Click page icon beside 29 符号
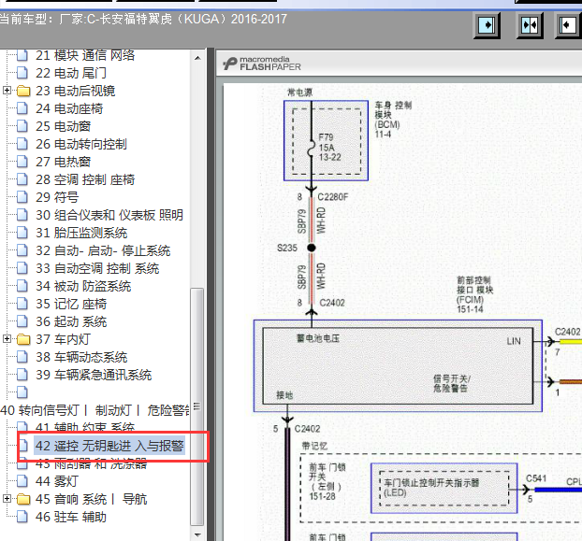The image size is (582, 541). click(22, 197)
